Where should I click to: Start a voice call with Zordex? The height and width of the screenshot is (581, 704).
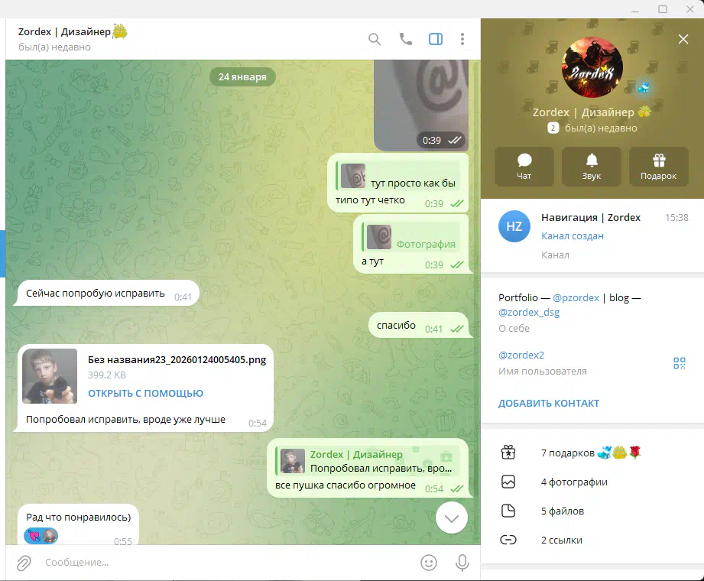pos(406,39)
